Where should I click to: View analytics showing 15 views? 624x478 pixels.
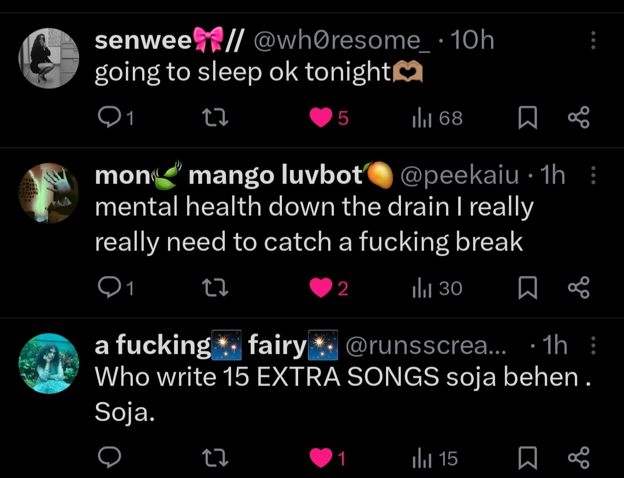tap(436, 458)
